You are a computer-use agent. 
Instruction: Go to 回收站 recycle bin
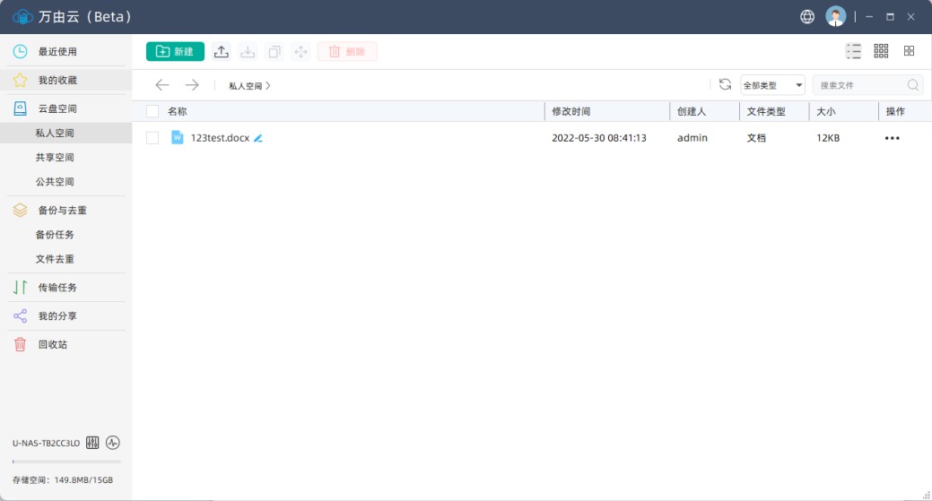[52, 344]
